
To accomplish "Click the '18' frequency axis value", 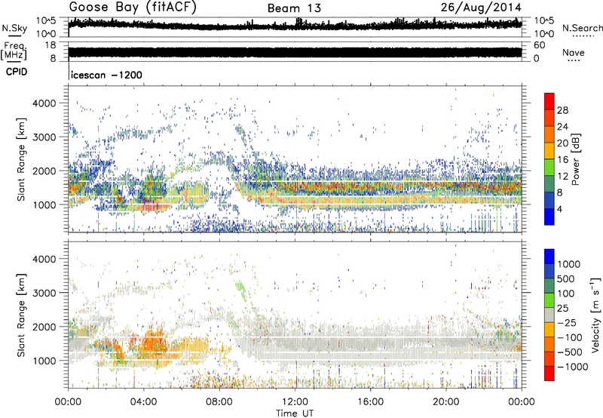I will 50,45.
